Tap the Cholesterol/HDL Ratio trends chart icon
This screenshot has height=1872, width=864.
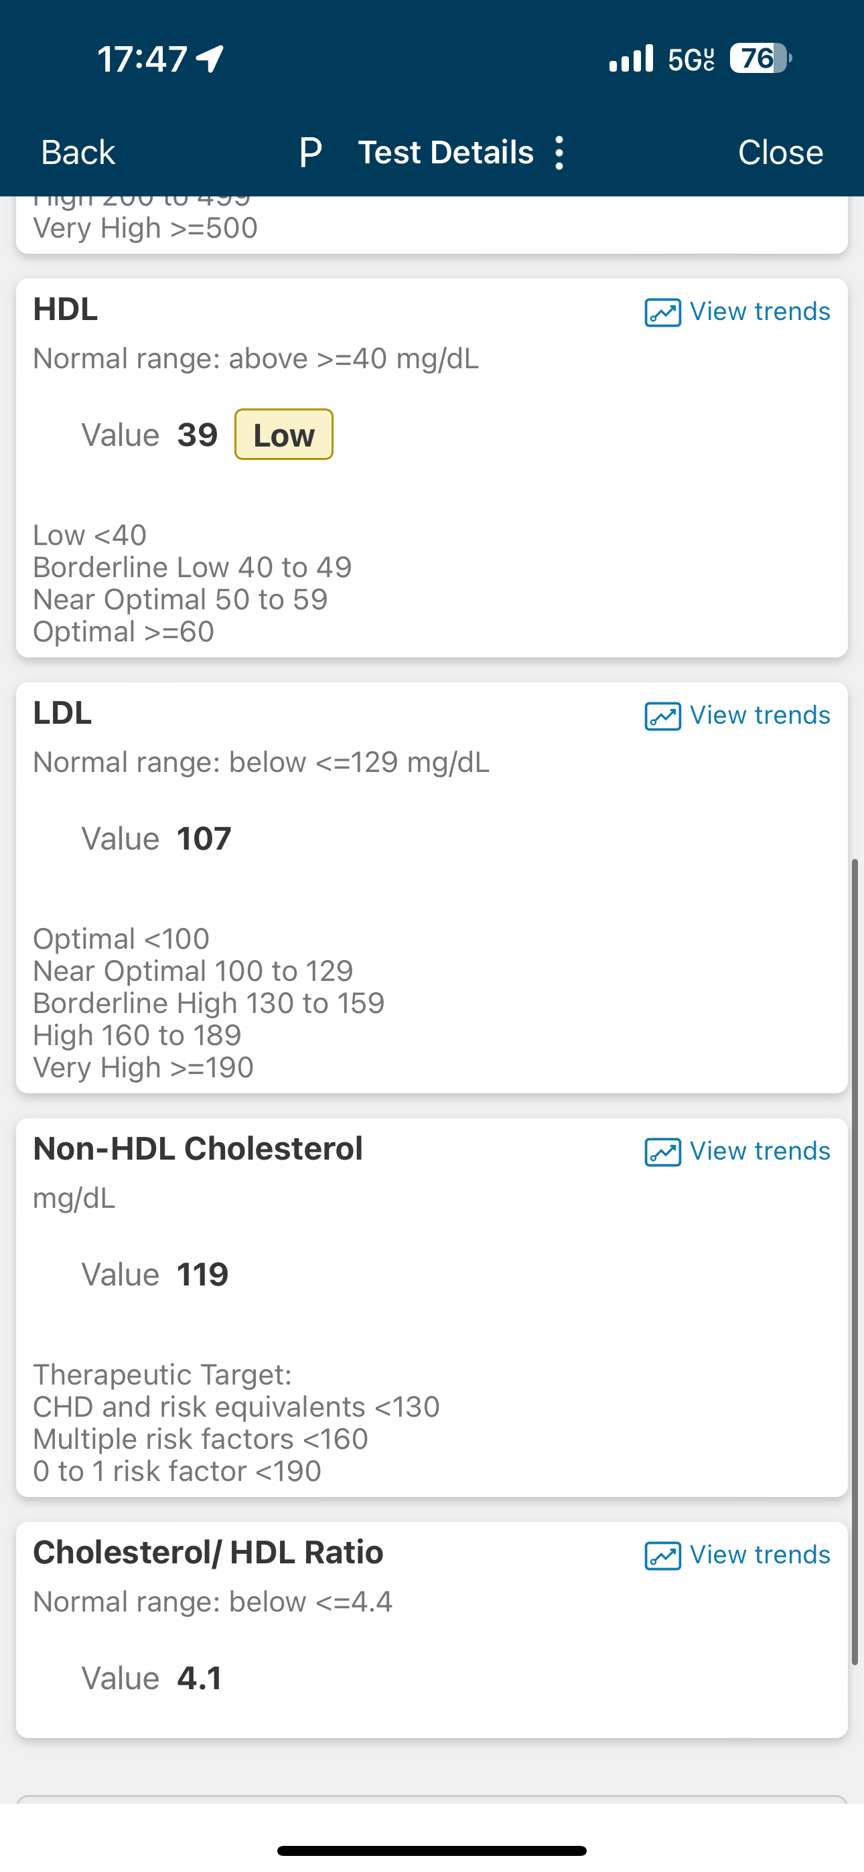pos(662,1555)
